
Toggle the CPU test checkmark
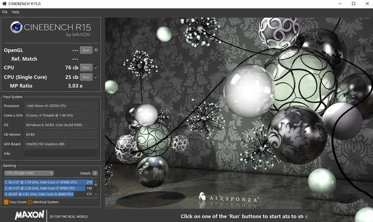pyautogui.click(x=96, y=67)
